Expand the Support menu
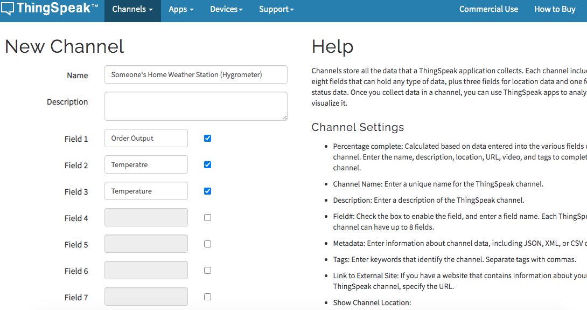Image resolution: width=587 pixels, height=310 pixels. coord(276,9)
